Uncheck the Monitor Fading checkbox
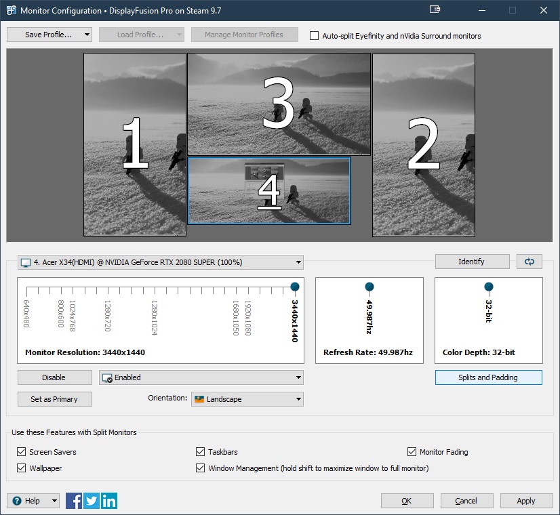The image size is (560, 515). tap(412, 452)
